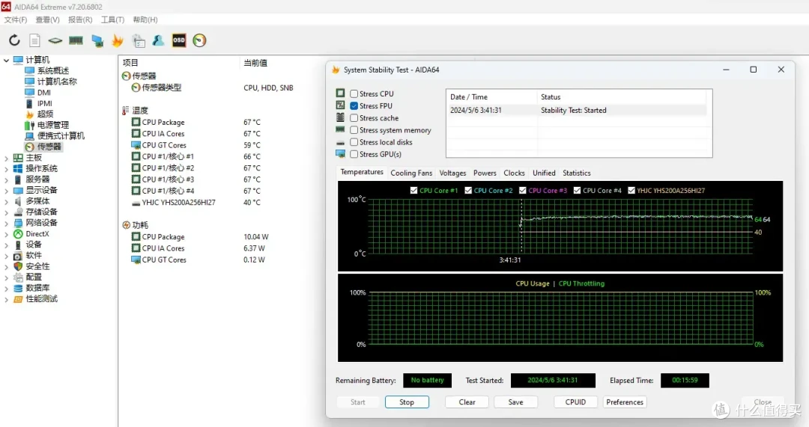Switch to the Clocks tab
Image resolution: width=809 pixels, height=427 pixels.
(514, 173)
